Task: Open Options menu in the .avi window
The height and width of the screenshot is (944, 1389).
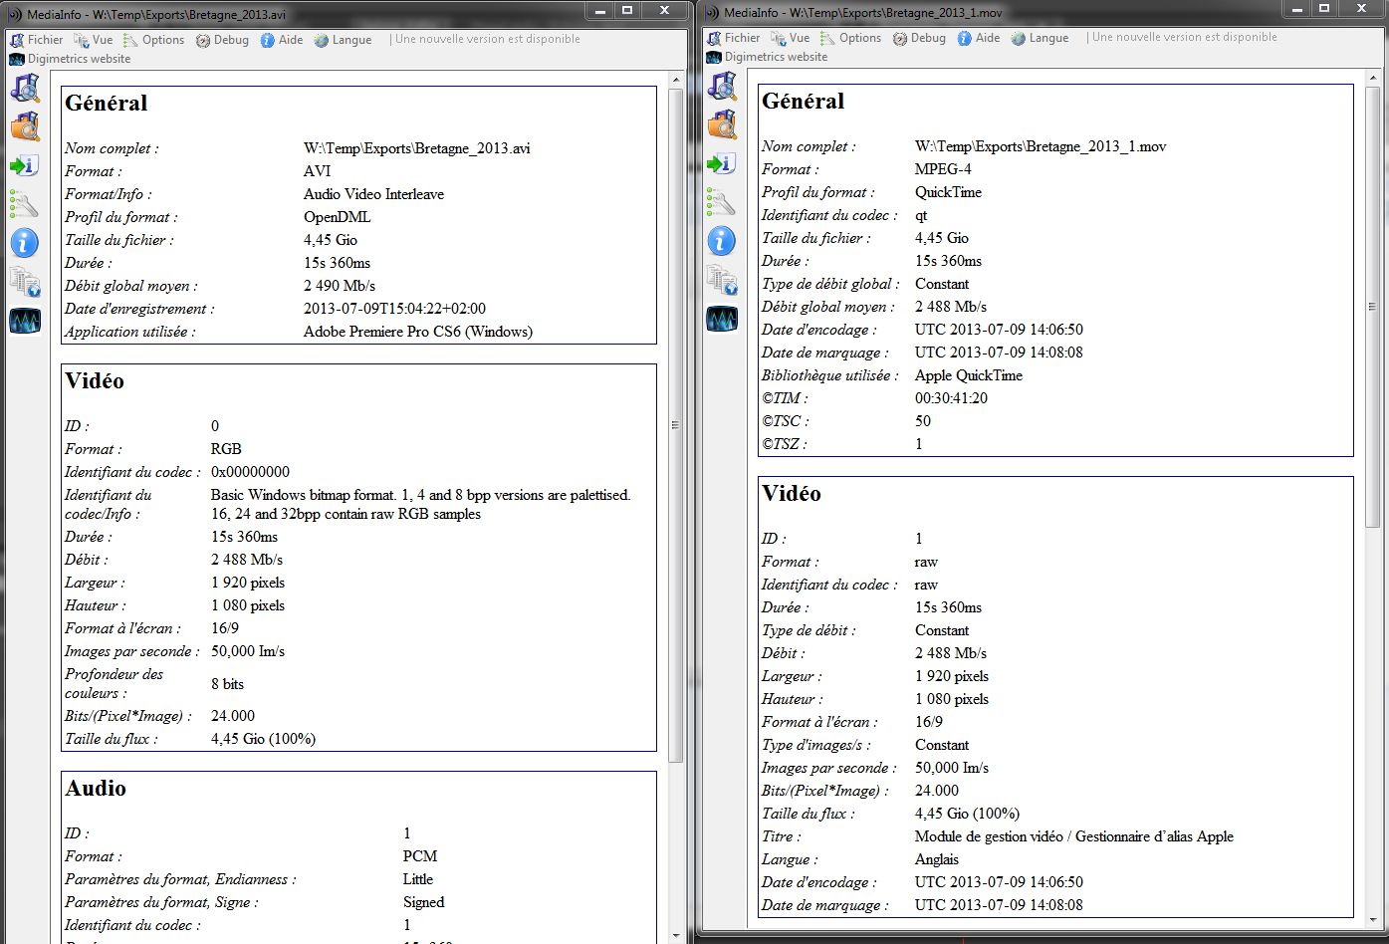Action: [154, 40]
